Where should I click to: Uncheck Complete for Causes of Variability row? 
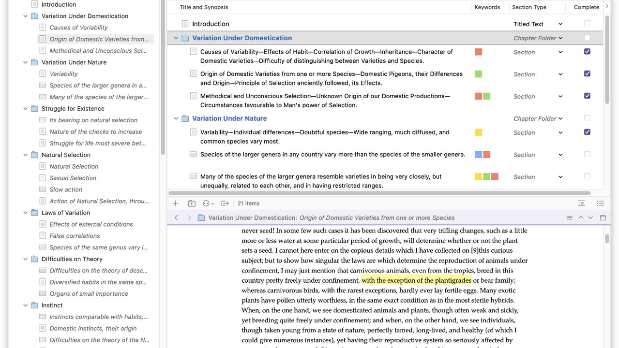click(x=587, y=52)
